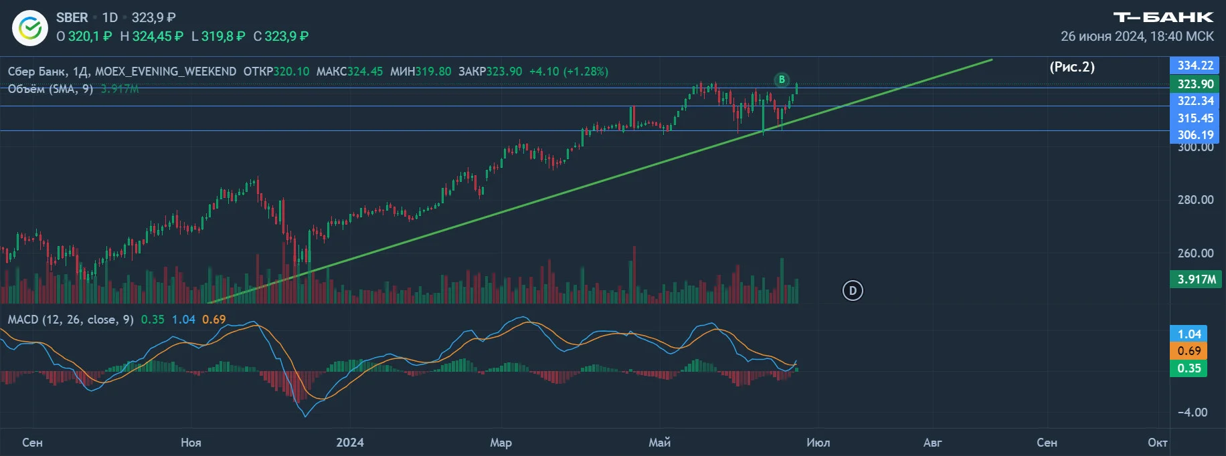Select the 323.90 current price label
1226x456 pixels.
(x=1195, y=84)
